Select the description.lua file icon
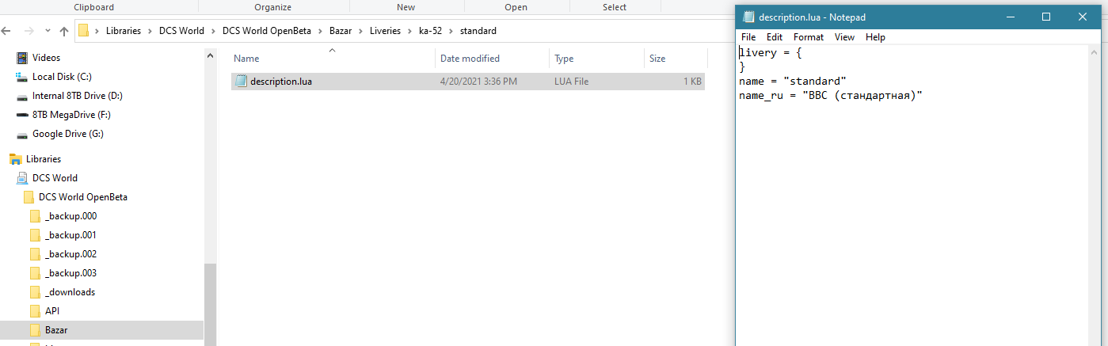Image resolution: width=1108 pixels, height=346 pixels. click(242, 81)
